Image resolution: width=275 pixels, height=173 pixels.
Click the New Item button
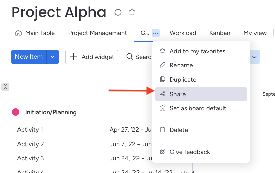coord(29,57)
